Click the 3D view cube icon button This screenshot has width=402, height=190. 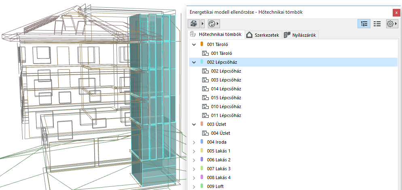tap(194, 24)
